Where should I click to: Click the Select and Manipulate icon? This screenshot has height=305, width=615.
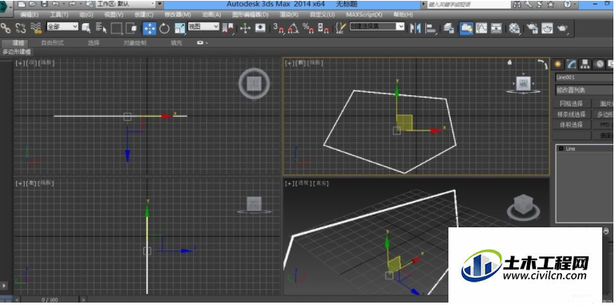pos(246,28)
